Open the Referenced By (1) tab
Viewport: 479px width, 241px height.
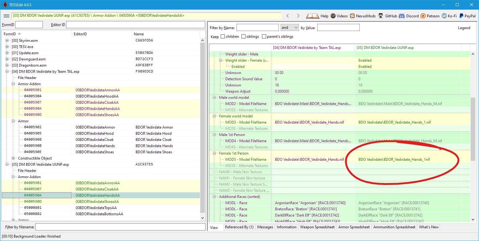[x=239, y=227]
